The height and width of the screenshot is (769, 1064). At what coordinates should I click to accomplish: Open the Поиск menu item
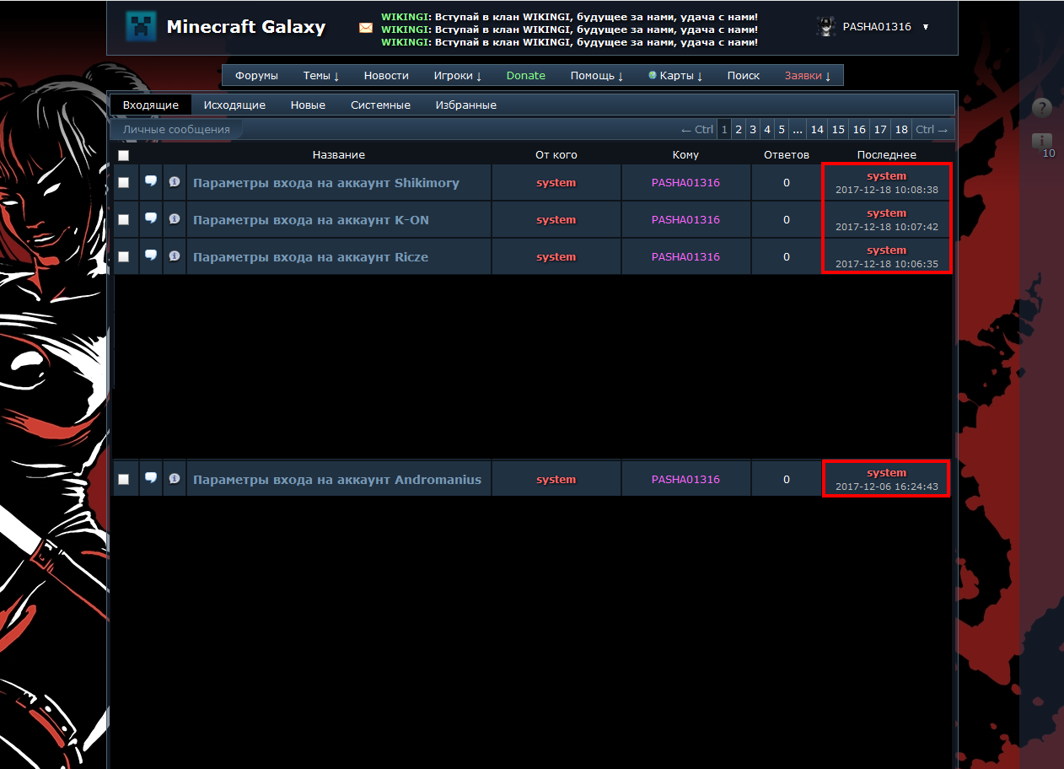click(744, 76)
